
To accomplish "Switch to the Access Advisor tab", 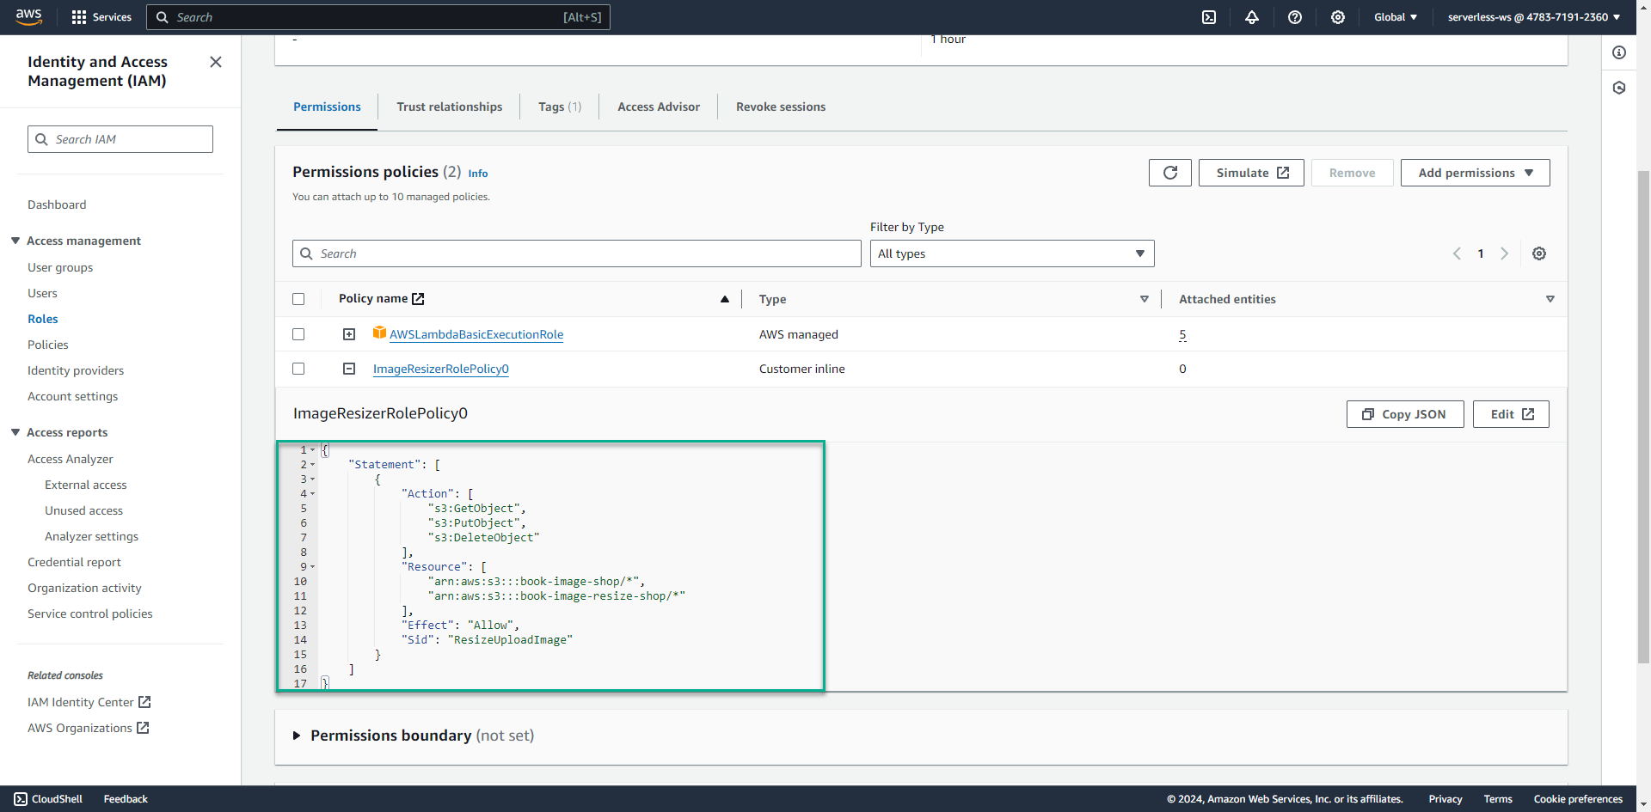I will [x=659, y=107].
